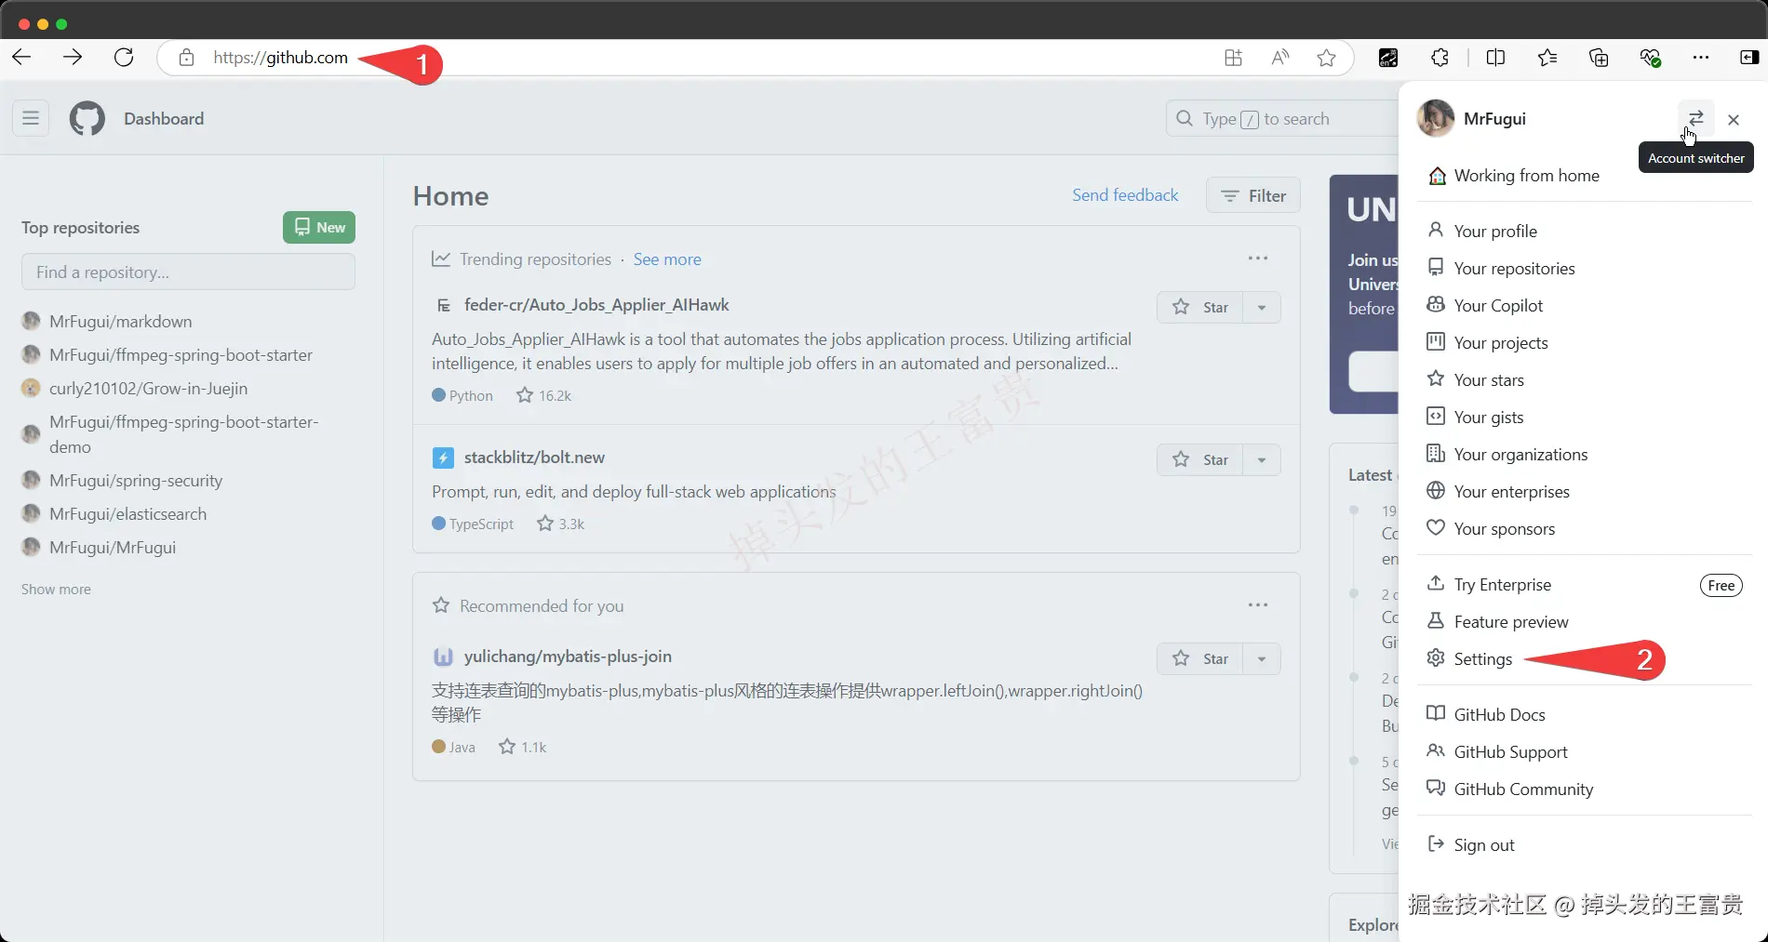The height and width of the screenshot is (942, 1768).
Task: Open MrFugui/elasticsearch repository
Action: (x=128, y=513)
